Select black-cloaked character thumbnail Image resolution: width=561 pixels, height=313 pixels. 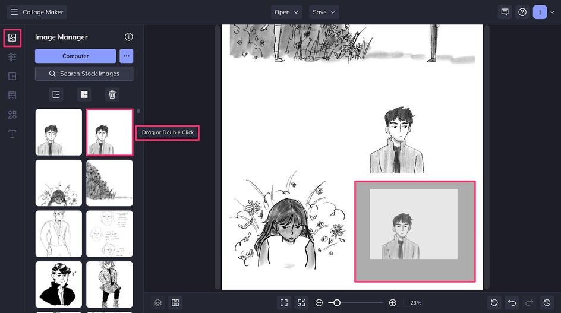59,284
